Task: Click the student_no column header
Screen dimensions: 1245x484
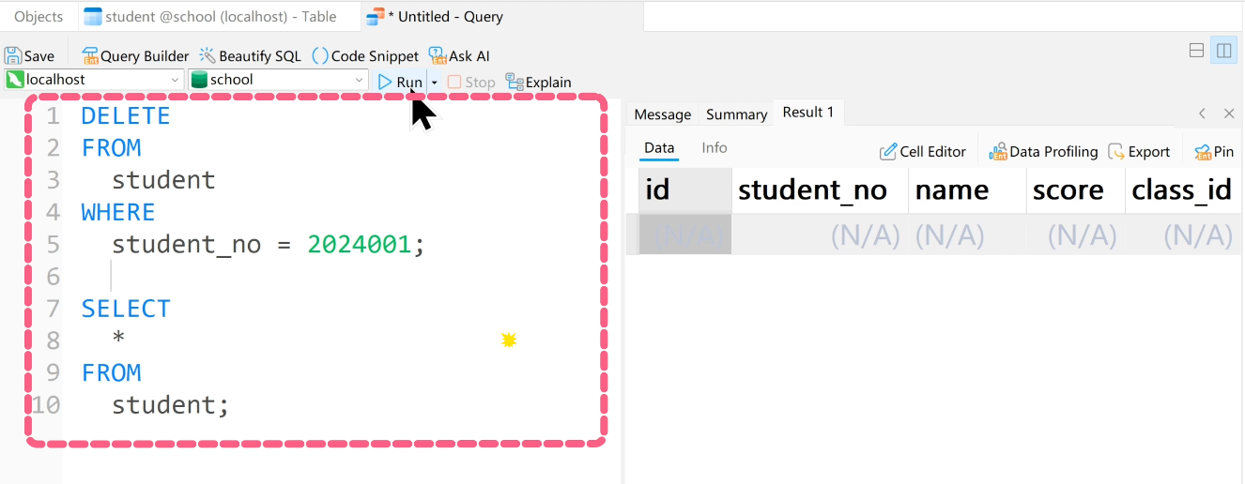Action: point(812,190)
